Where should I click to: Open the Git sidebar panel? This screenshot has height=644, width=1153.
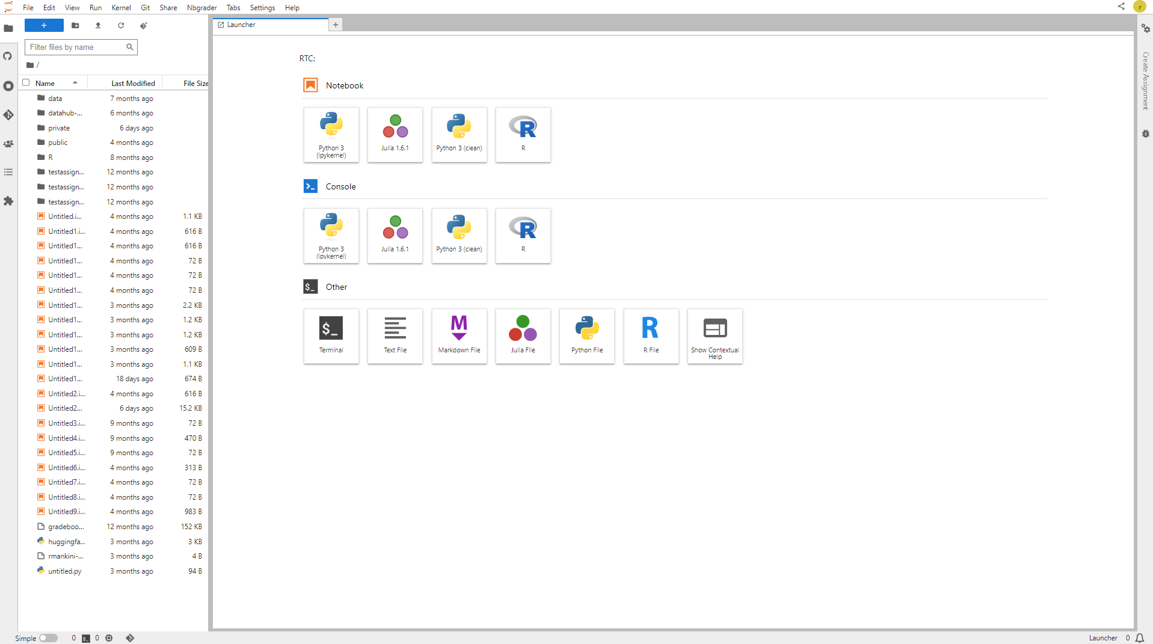[8, 115]
